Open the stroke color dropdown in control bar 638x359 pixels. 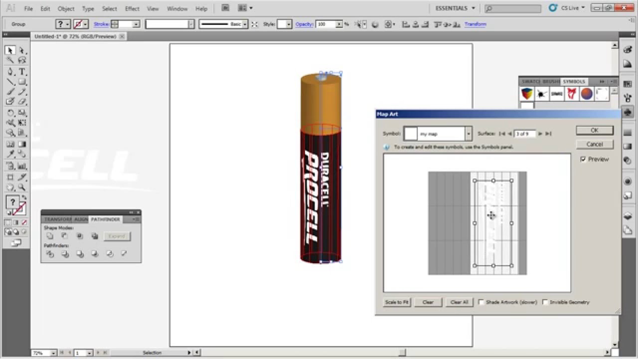pyautogui.click(x=86, y=24)
